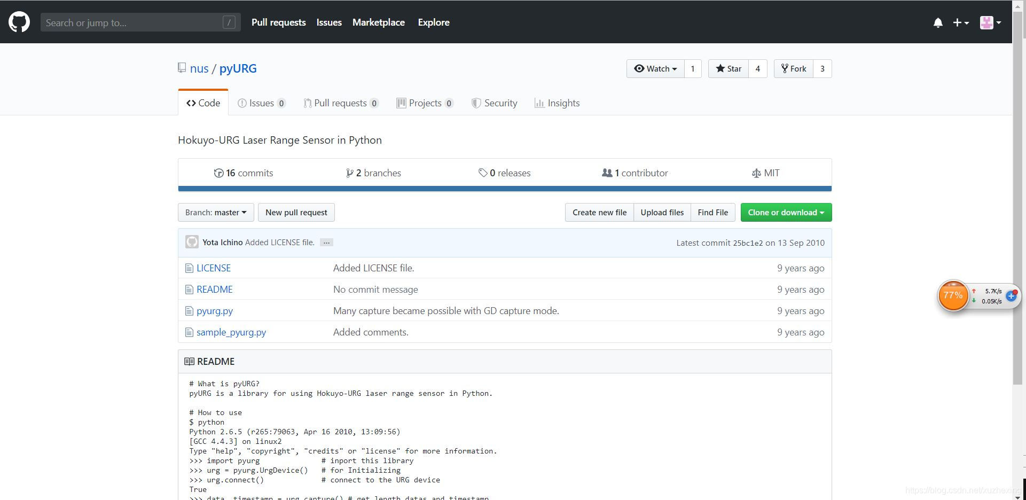Switch to the repository Issues tab
1026x500 pixels.
coord(262,103)
